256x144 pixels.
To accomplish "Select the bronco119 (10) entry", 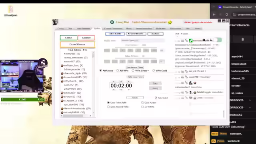I will click(x=72, y=97).
